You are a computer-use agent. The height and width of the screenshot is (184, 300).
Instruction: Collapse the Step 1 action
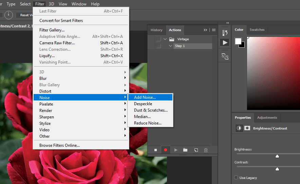click(170, 46)
